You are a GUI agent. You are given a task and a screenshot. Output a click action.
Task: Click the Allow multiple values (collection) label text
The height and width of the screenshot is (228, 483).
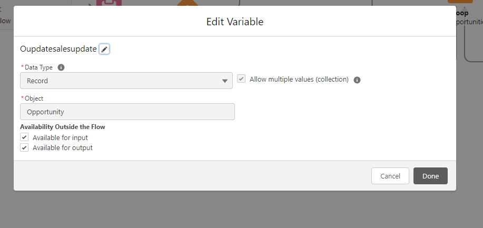click(299, 80)
